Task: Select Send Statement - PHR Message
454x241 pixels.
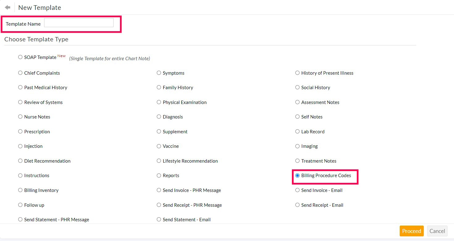Action: click(20, 219)
